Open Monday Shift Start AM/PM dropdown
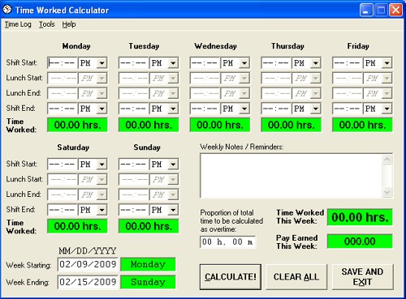 coord(101,63)
